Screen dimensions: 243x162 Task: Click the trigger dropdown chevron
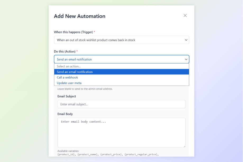pyautogui.click(x=186, y=40)
